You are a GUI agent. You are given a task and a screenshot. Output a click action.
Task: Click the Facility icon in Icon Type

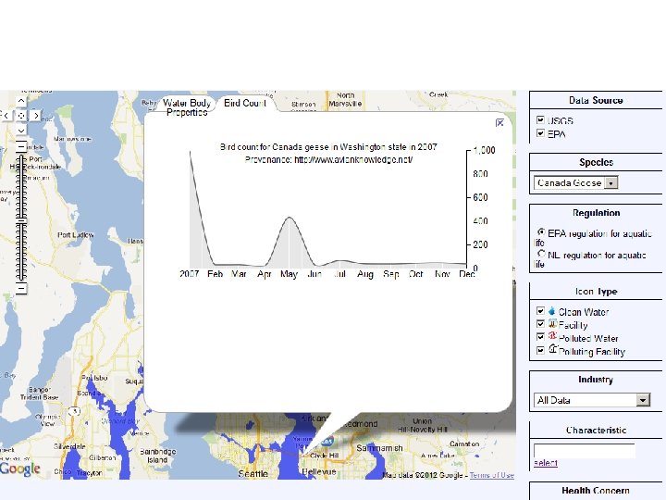click(552, 323)
